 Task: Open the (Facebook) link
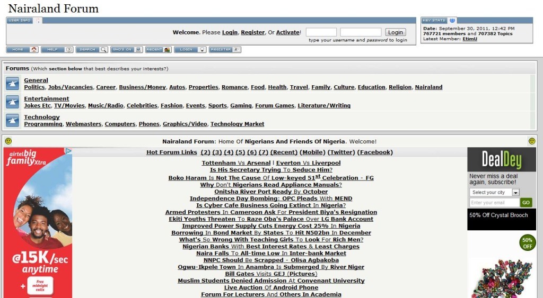pyautogui.click(x=375, y=152)
